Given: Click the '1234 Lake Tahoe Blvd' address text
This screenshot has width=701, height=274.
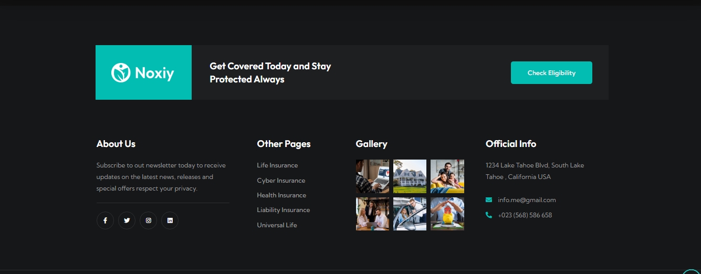Looking at the screenshot, I should [x=535, y=171].
